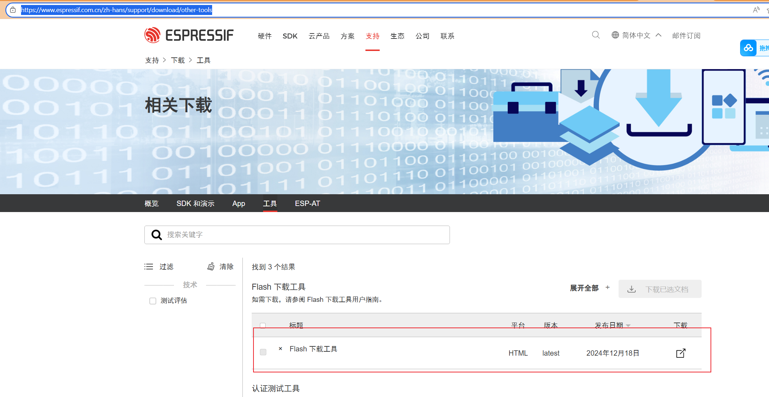Open the 方案 menu
This screenshot has height=397, width=769.
coord(348,36)
